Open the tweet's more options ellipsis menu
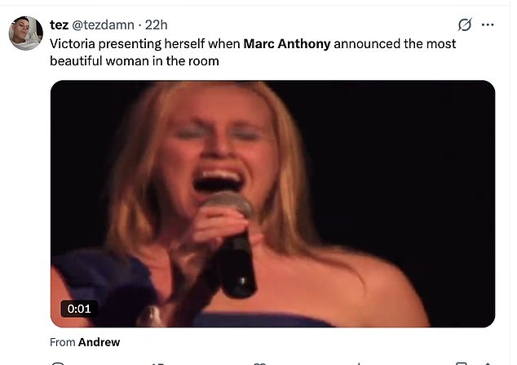Screen dimensions: 517x365 (488, 24)
